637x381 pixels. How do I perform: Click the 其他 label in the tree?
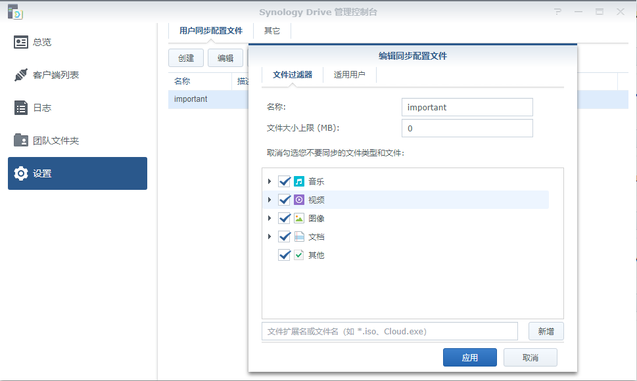[316, 255]
